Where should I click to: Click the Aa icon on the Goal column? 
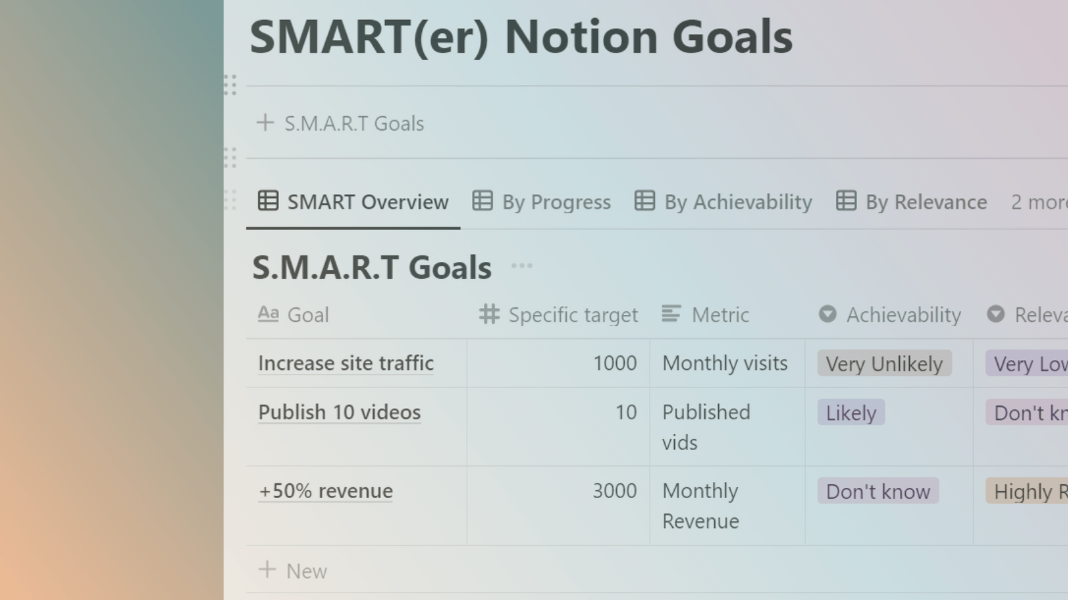pyautogui.click(x=269, y=314)
